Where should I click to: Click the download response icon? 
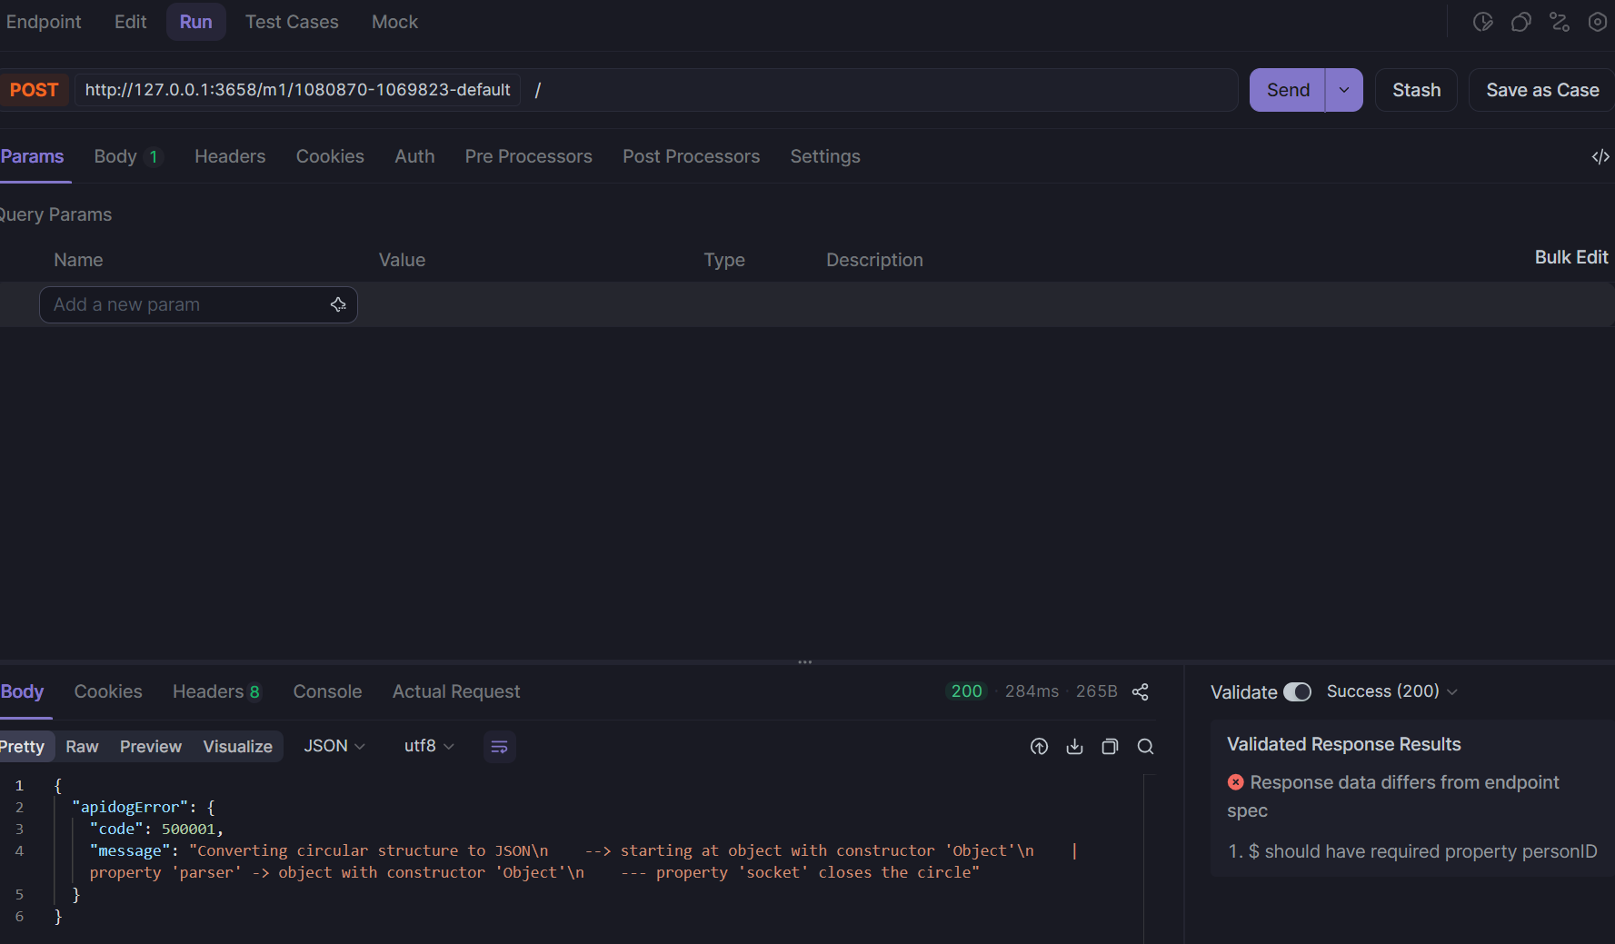coord(1074,747)
